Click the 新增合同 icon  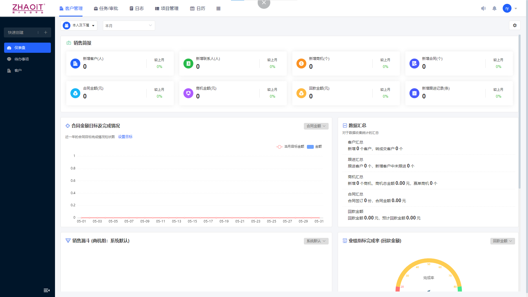click(414, 64)
